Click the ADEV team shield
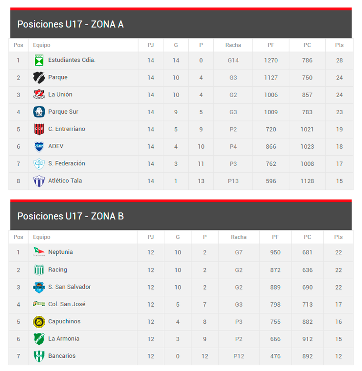The image size is (362, 371). pos(39,147)
